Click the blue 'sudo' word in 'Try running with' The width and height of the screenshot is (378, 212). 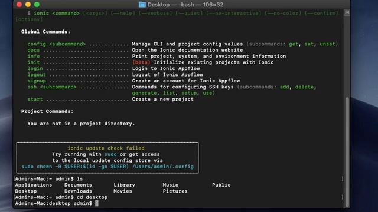110,154
